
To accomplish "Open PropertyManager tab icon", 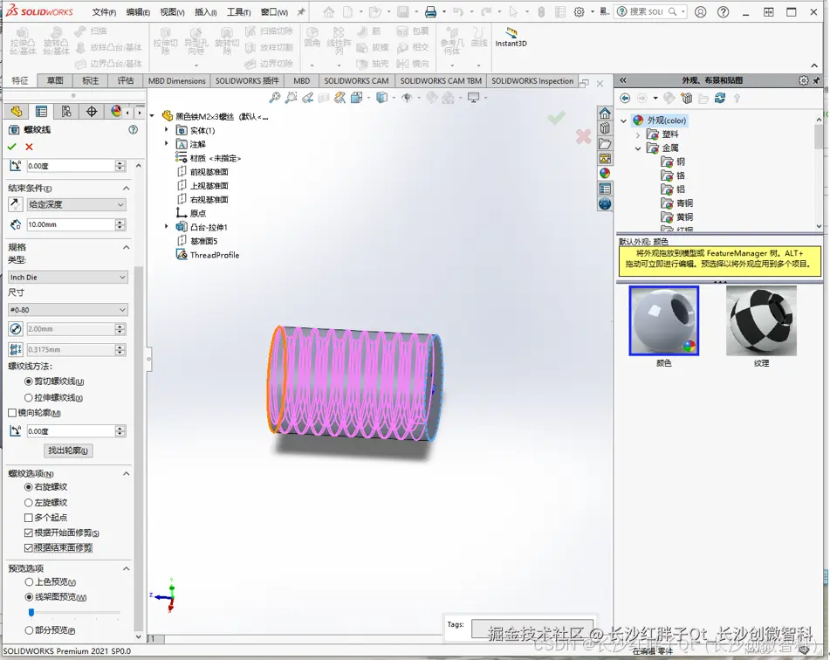I will pyautogui.click(x=41, y=111).
